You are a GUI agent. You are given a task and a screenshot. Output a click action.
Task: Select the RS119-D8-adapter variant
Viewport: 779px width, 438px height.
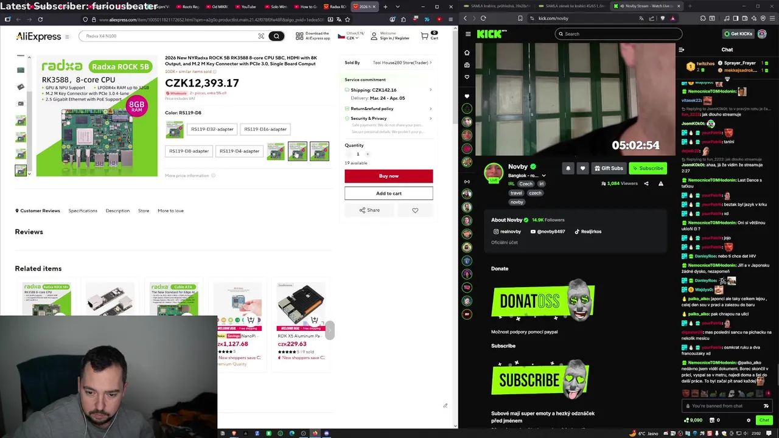pyautogui.click(x=189, y=151)
